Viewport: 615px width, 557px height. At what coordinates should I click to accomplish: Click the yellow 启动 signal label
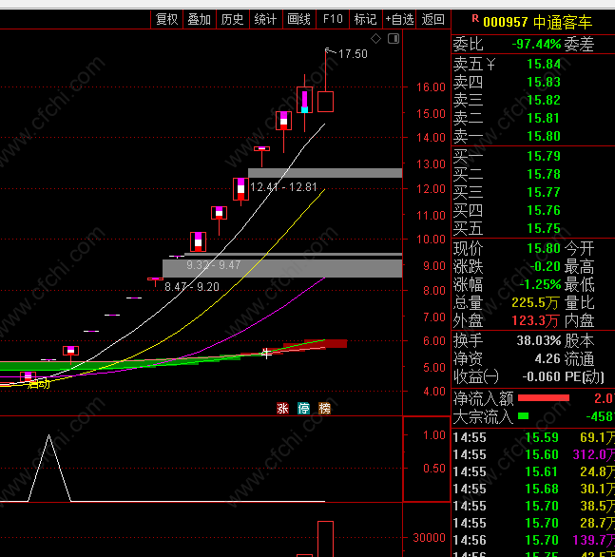[x=39, y=384]
